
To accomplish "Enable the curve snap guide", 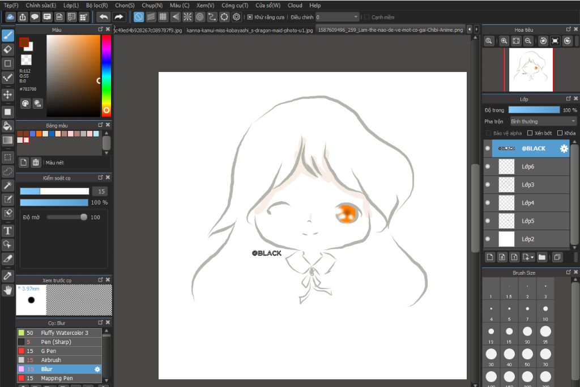I will click(x=212, y=17).
